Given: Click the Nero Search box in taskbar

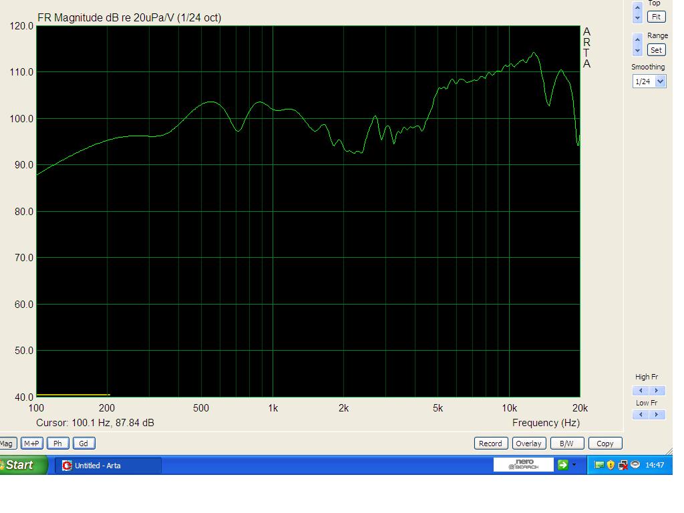Looking at the screenshot, I should [x=524, y=465].
